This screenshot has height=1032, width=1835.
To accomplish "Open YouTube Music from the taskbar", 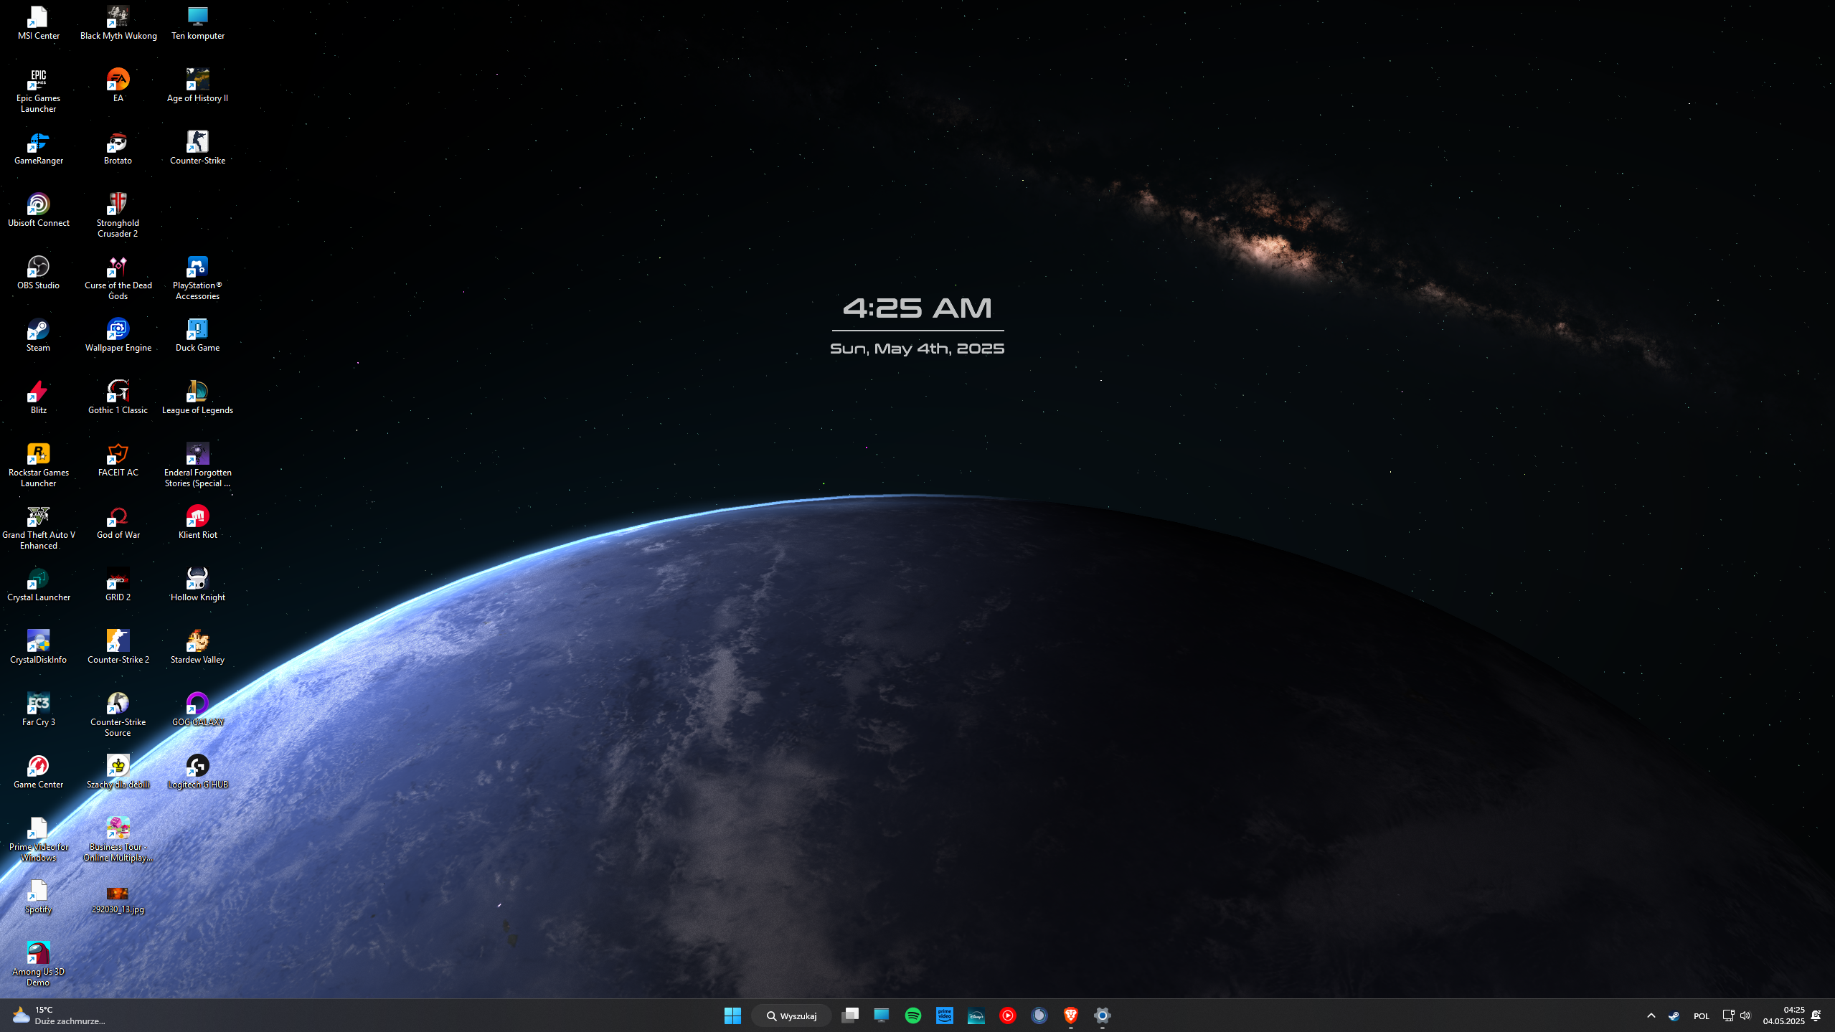I will 1008,1016.
